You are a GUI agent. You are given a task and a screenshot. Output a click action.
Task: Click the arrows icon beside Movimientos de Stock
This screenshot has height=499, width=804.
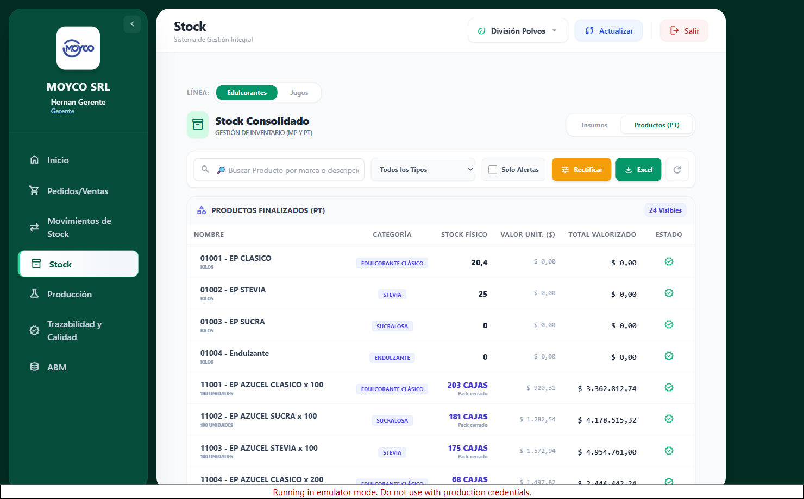point(34,227)
